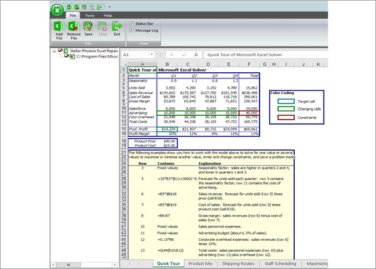Open the Name Box dropdown arrow
Viewport: 376px width, 269px height.
coord(152,54)
